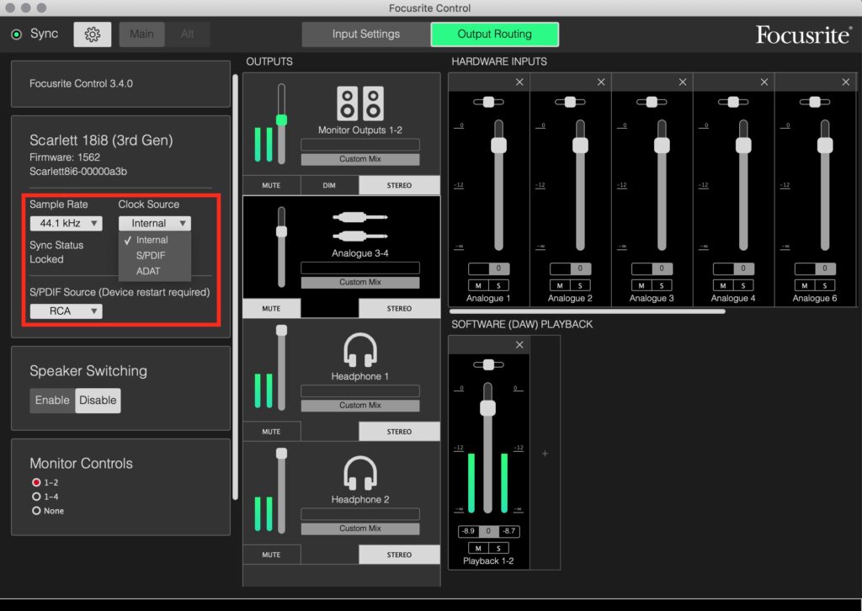The image size is (862, 611).
Task: Click the Playback 1-2 pan slider
Action: click(488, 364)
